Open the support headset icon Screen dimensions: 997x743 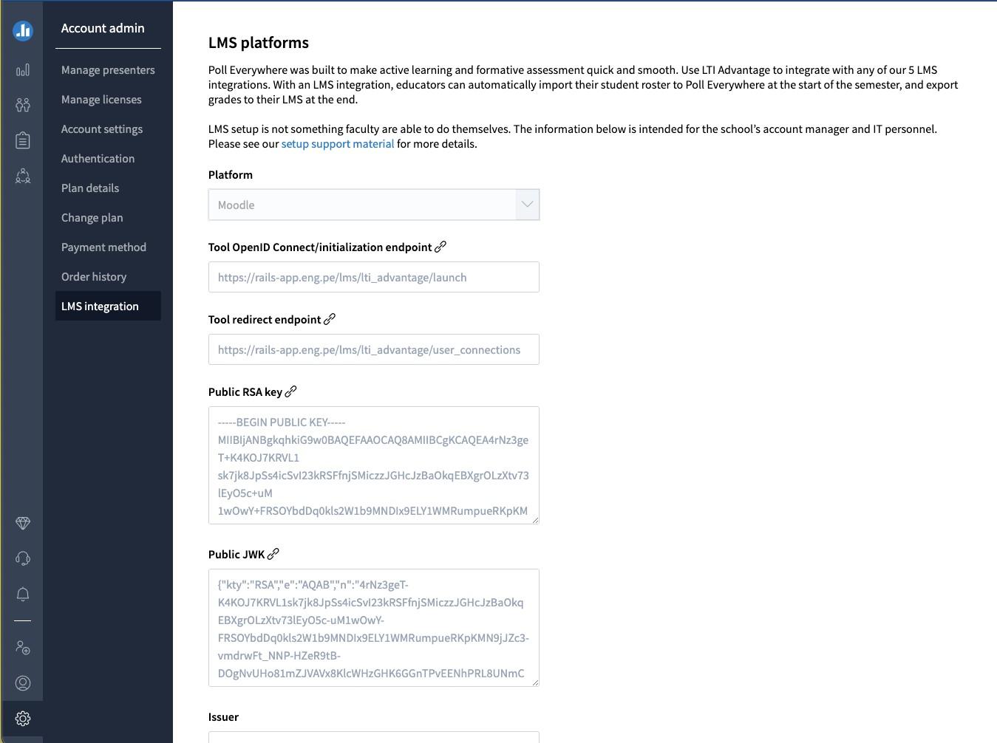(23, 558)
